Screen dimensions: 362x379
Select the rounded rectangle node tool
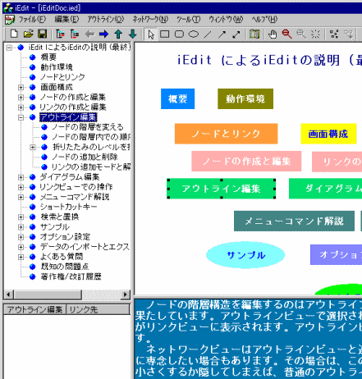tap(179, 34)
